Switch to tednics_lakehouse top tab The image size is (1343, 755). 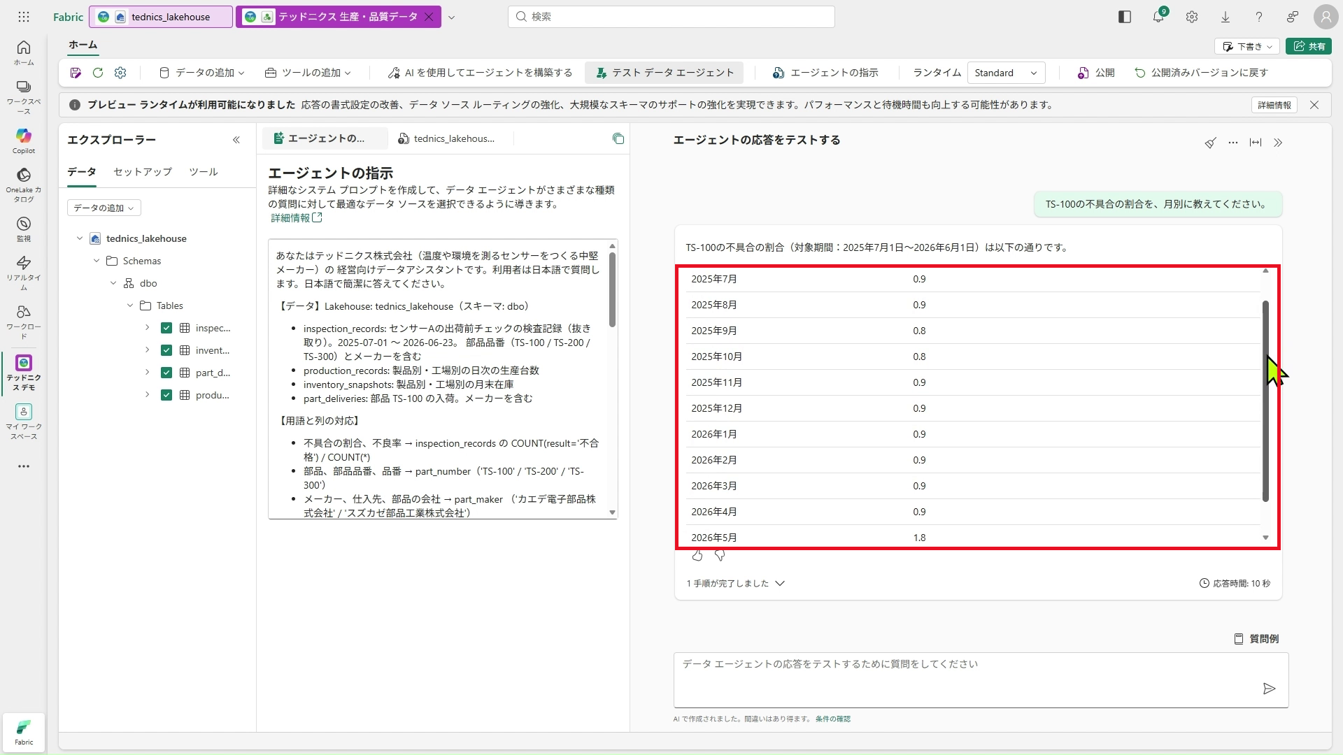coord(161,17)
